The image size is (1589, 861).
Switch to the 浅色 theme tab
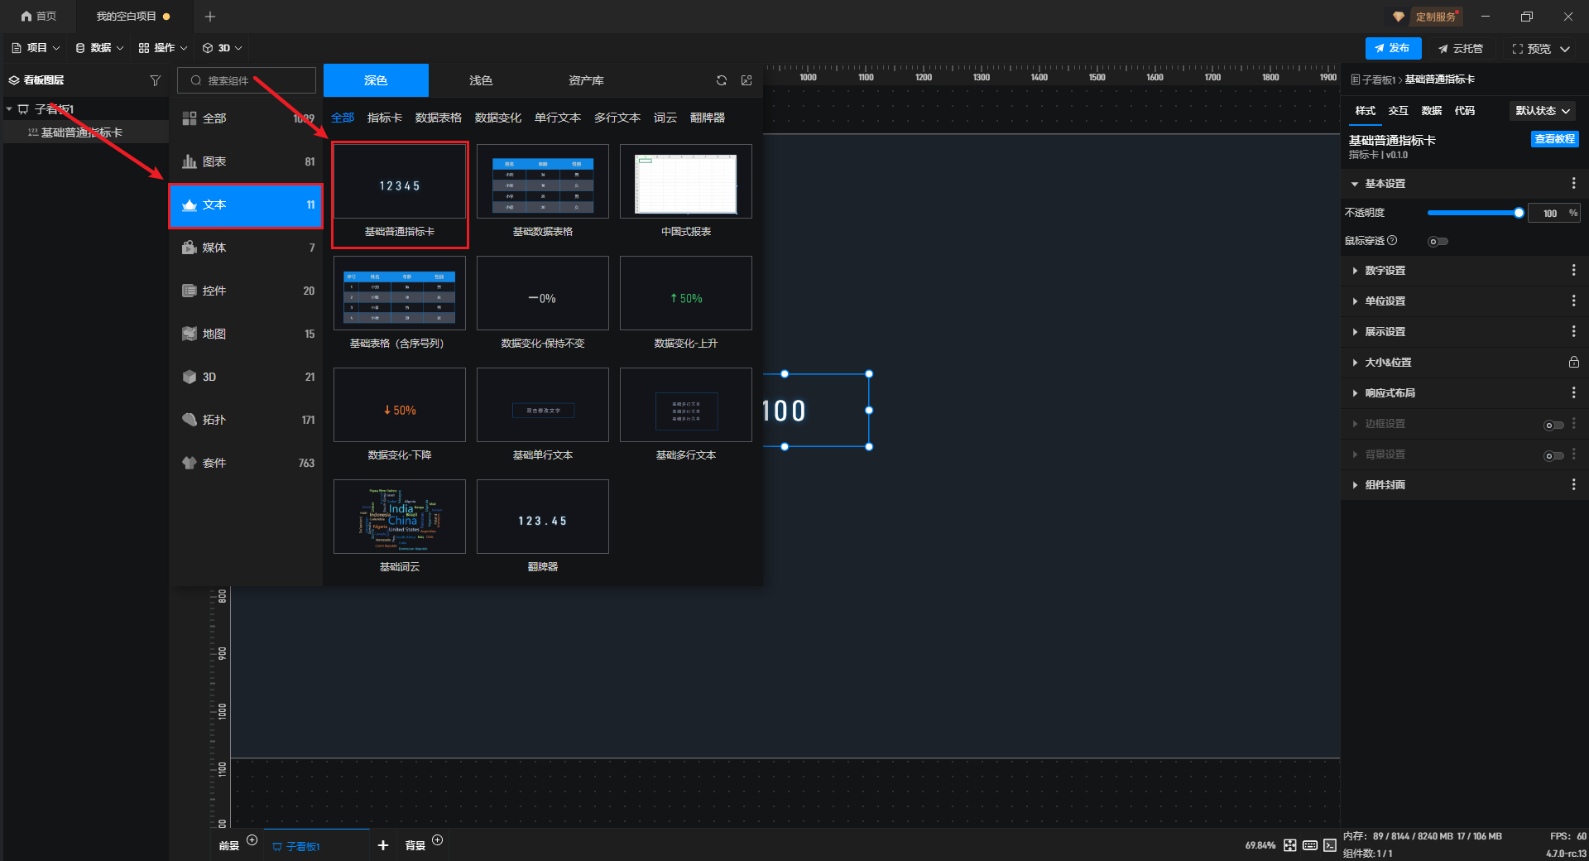click(x=480, y=80)
